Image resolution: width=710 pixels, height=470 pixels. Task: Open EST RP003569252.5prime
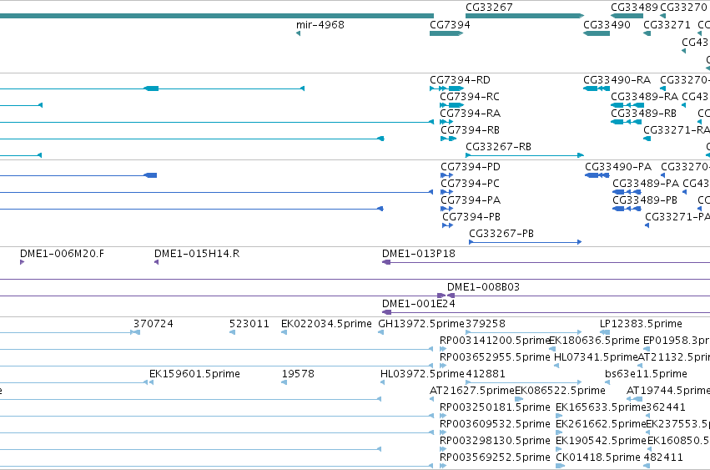click(495, 457)
